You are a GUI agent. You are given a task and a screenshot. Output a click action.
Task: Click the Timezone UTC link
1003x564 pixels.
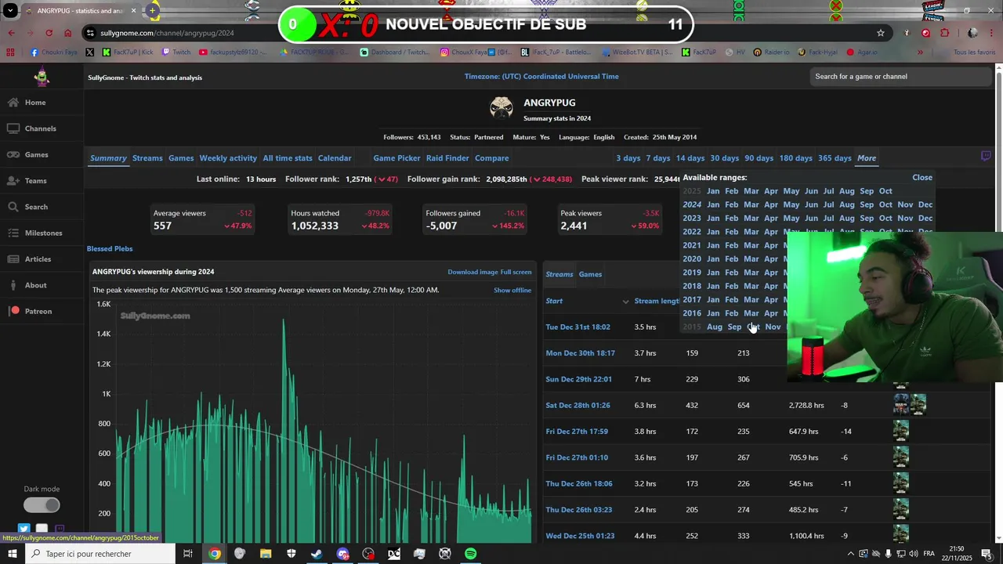click(x=541, y=77)
